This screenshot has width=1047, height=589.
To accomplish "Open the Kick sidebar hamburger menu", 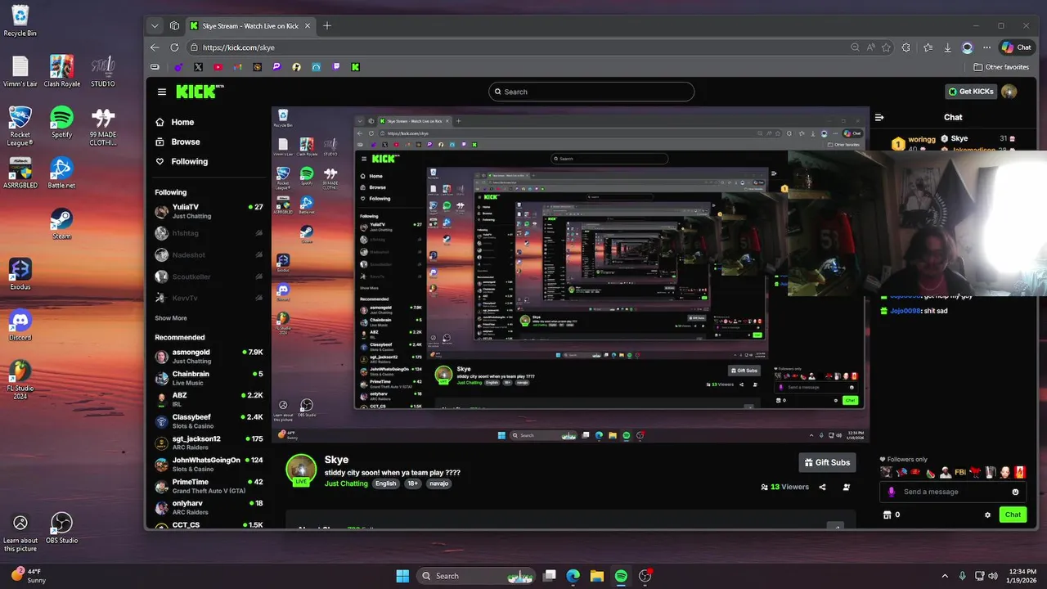I will (162, 92).
